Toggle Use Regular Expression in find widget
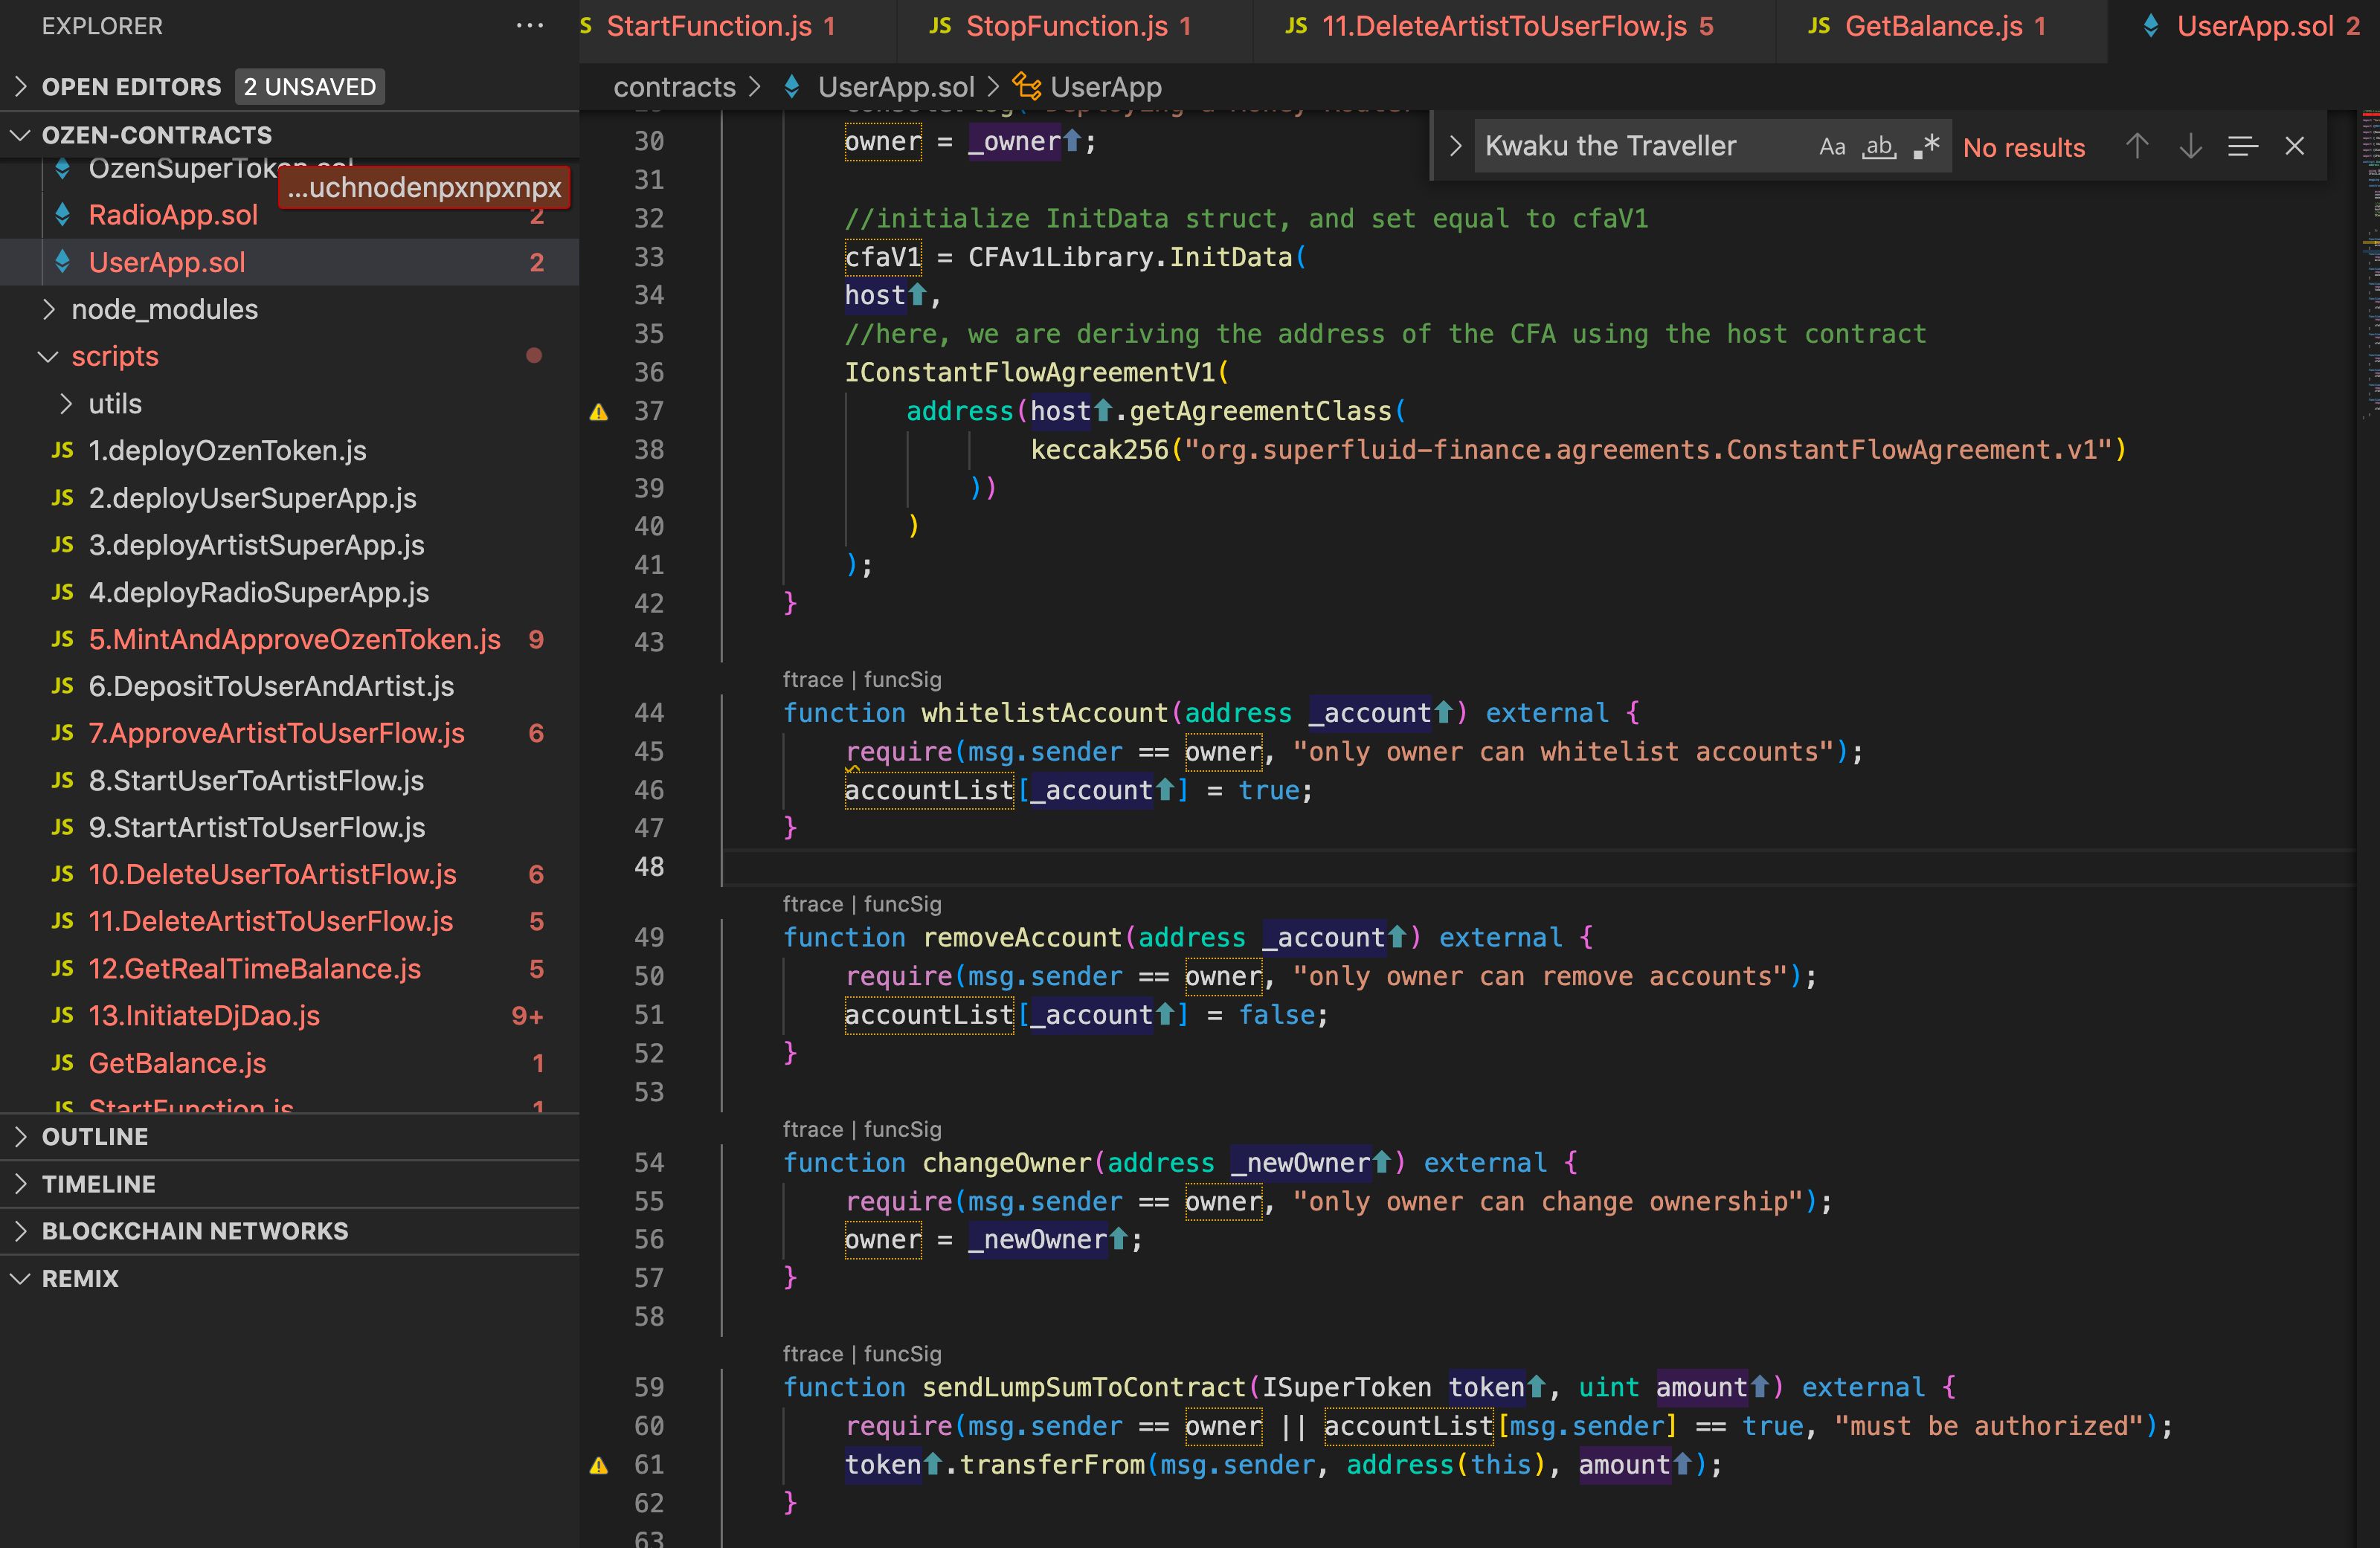2380x1548 pixels. [1926, 147]
